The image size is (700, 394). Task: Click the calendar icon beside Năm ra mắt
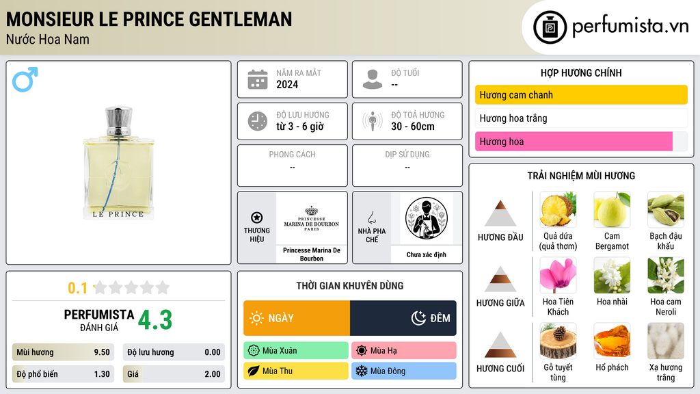[258, 79]
